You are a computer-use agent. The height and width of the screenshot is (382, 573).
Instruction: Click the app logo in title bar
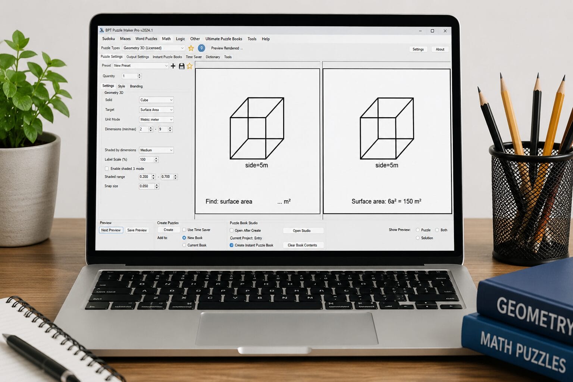101,30
